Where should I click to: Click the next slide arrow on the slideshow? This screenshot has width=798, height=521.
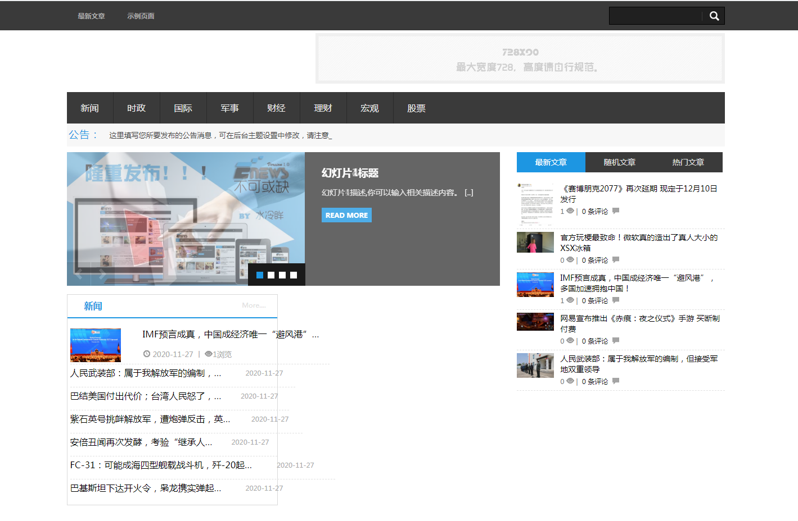point(102,273)
